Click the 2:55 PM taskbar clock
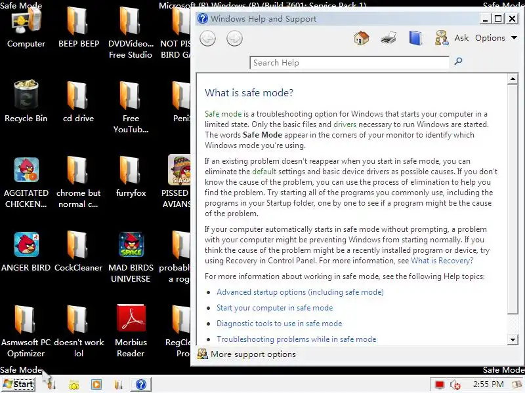The height and width of the screenshot is (393, 525). [x=488, y=384]
